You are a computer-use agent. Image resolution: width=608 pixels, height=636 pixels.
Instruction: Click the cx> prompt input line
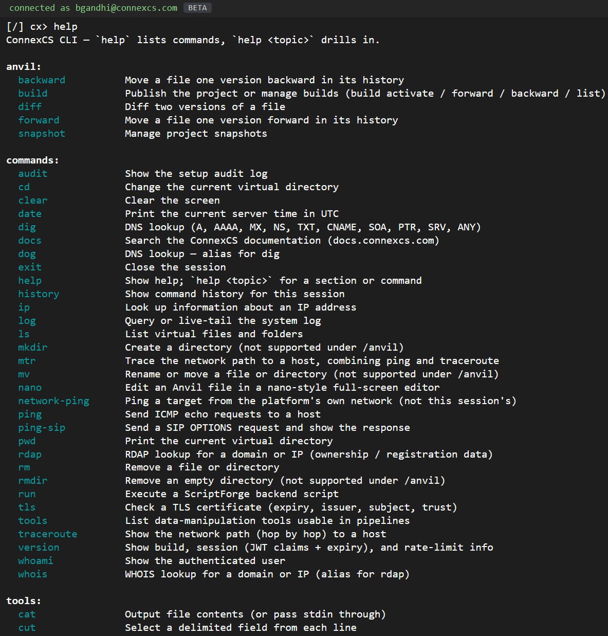[x=42, y=26]
